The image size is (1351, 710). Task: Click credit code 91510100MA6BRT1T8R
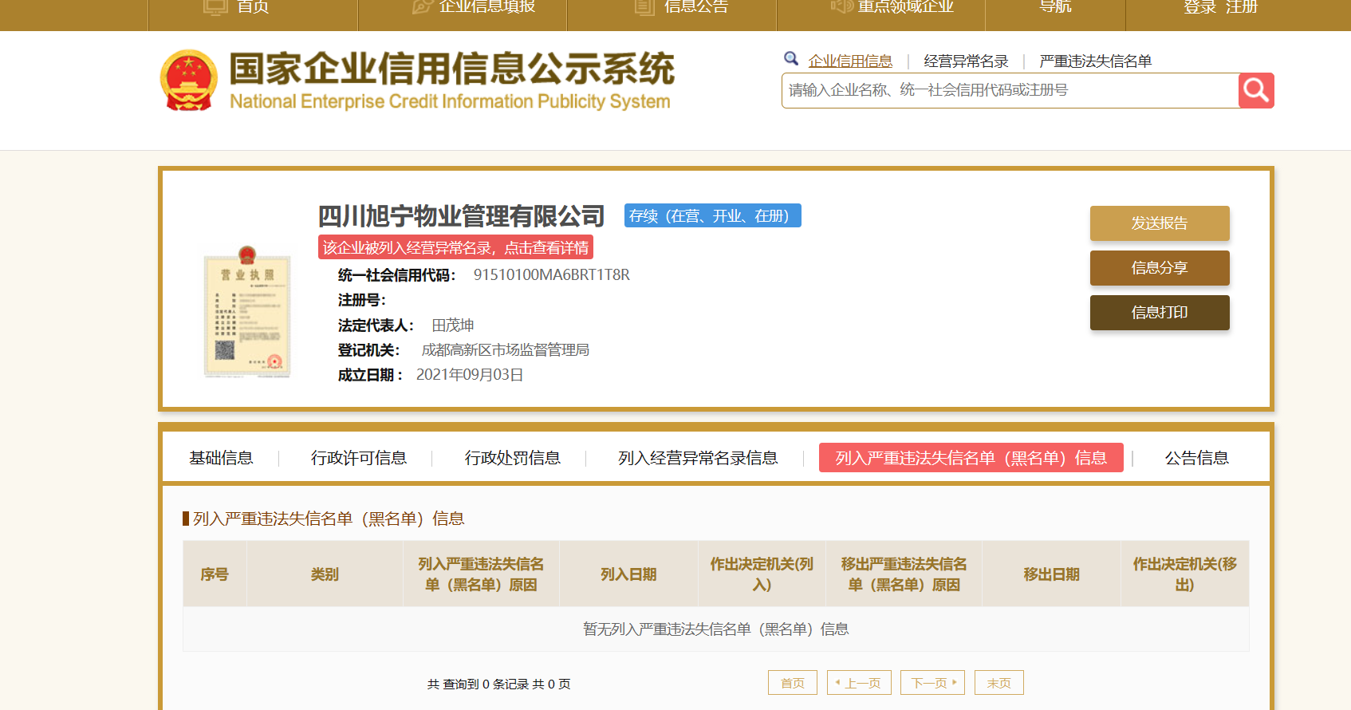[x=552, y=274]
